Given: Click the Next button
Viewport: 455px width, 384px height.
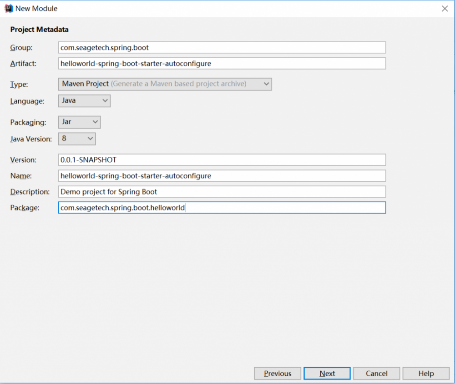Looking at the screenshot, I should point(327,373).
